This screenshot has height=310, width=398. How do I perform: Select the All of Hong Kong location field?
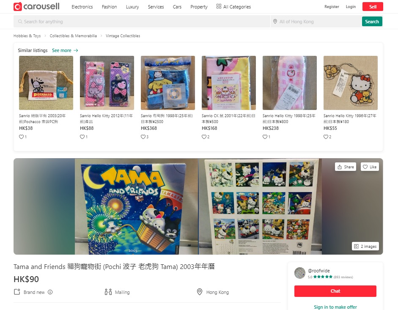[x=316, y=22]
